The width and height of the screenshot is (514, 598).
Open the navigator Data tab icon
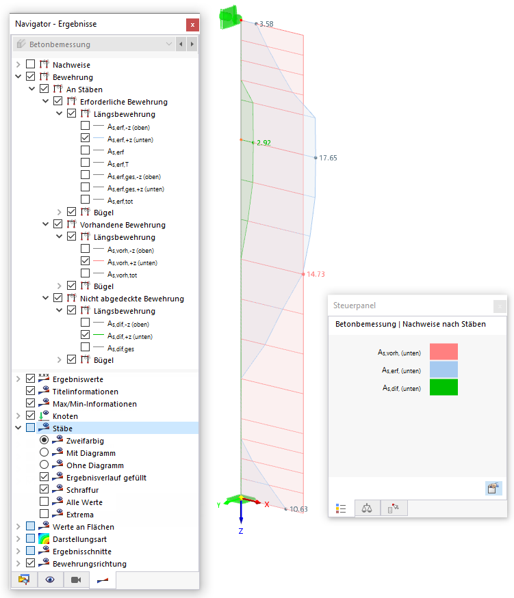coord(24,580)
